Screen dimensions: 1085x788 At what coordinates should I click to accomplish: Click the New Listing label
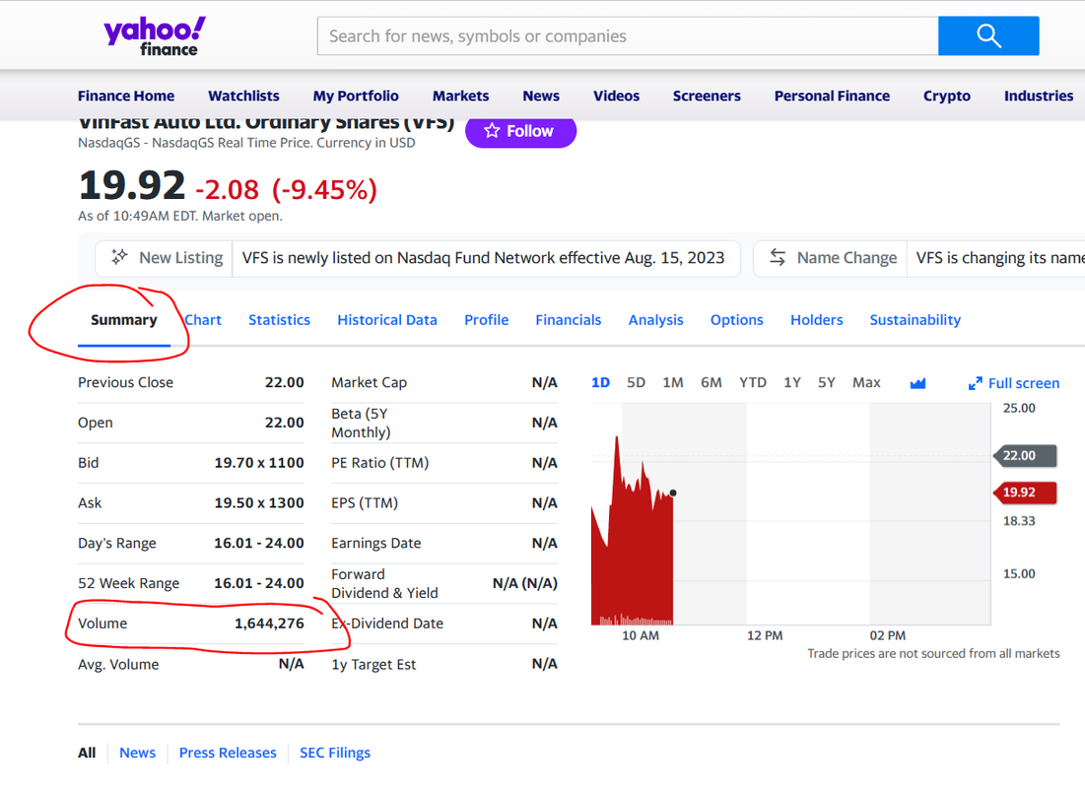coord(180,258)
